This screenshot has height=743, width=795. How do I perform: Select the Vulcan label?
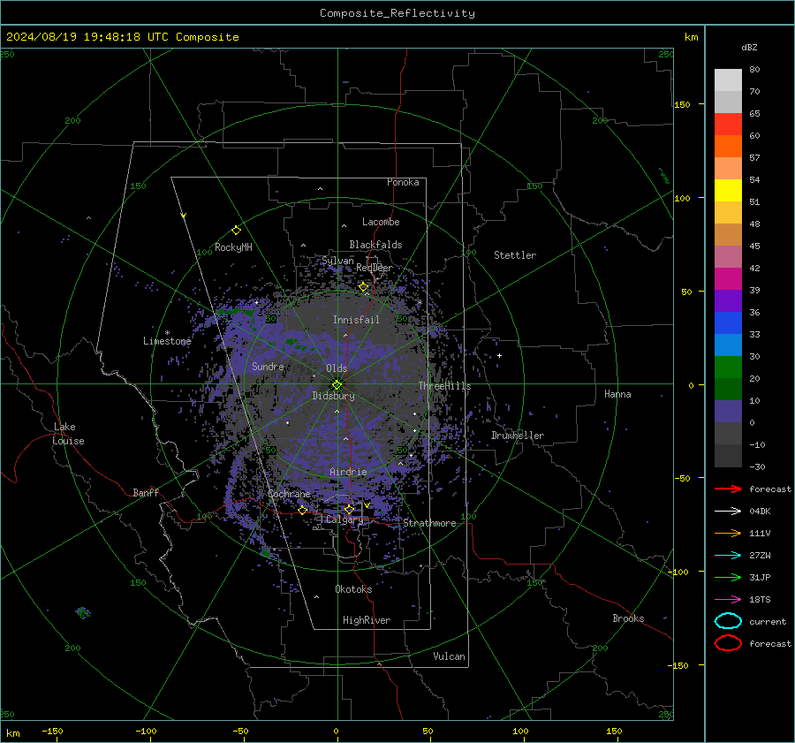pyautogui.click(x=450, y=656)
